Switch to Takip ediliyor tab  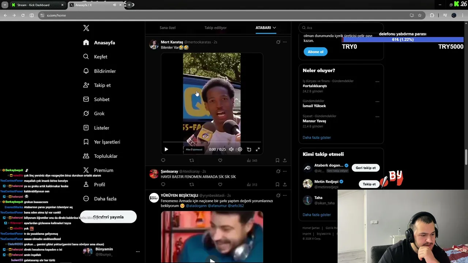(215, 28)
